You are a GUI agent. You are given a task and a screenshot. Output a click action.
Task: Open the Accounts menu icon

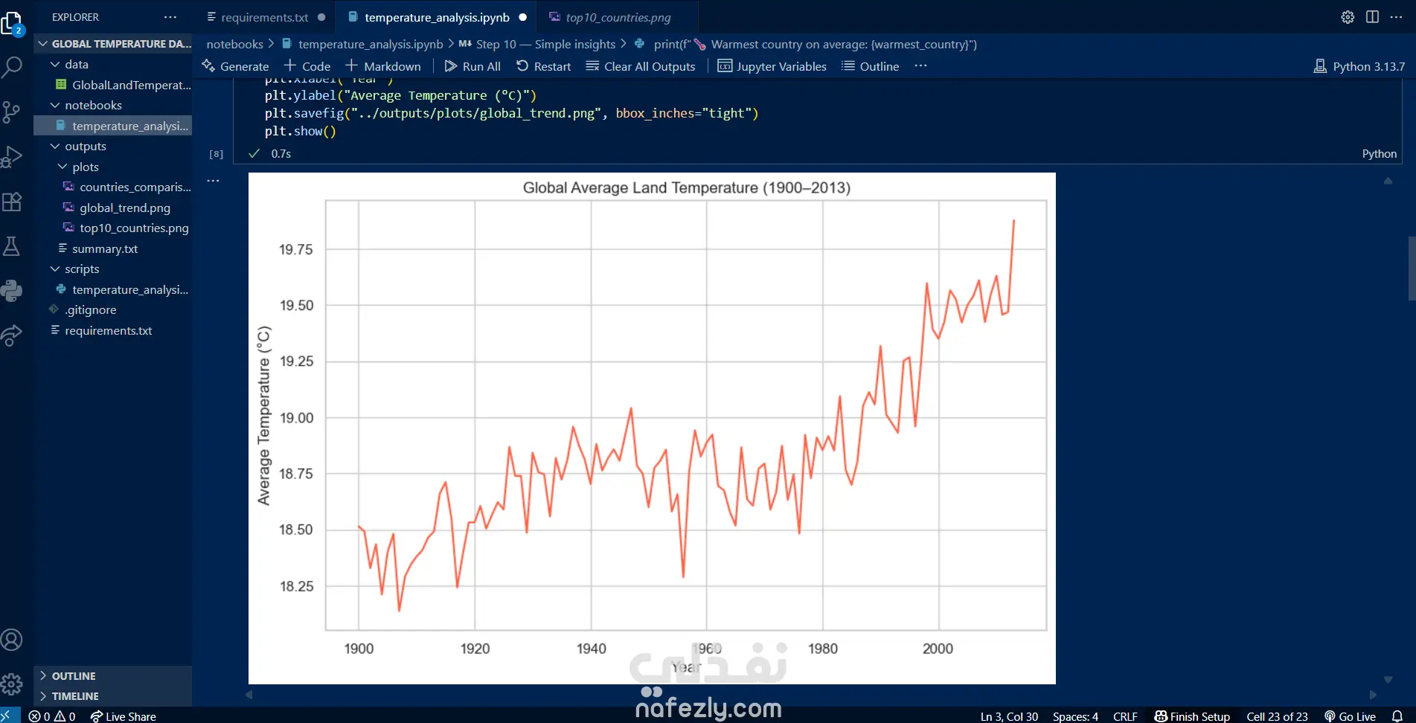tap(12, 640)
